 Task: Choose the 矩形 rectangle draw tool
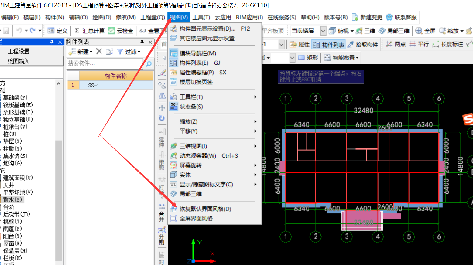point(308,58)
